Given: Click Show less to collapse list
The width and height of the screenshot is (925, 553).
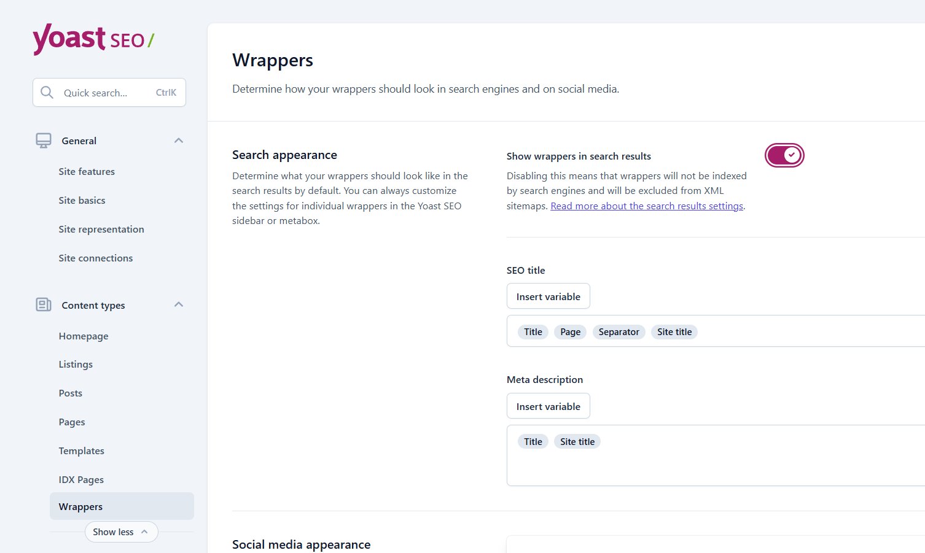Looking at the screenshot, I should pyautogui.click(x=121, y=532).
